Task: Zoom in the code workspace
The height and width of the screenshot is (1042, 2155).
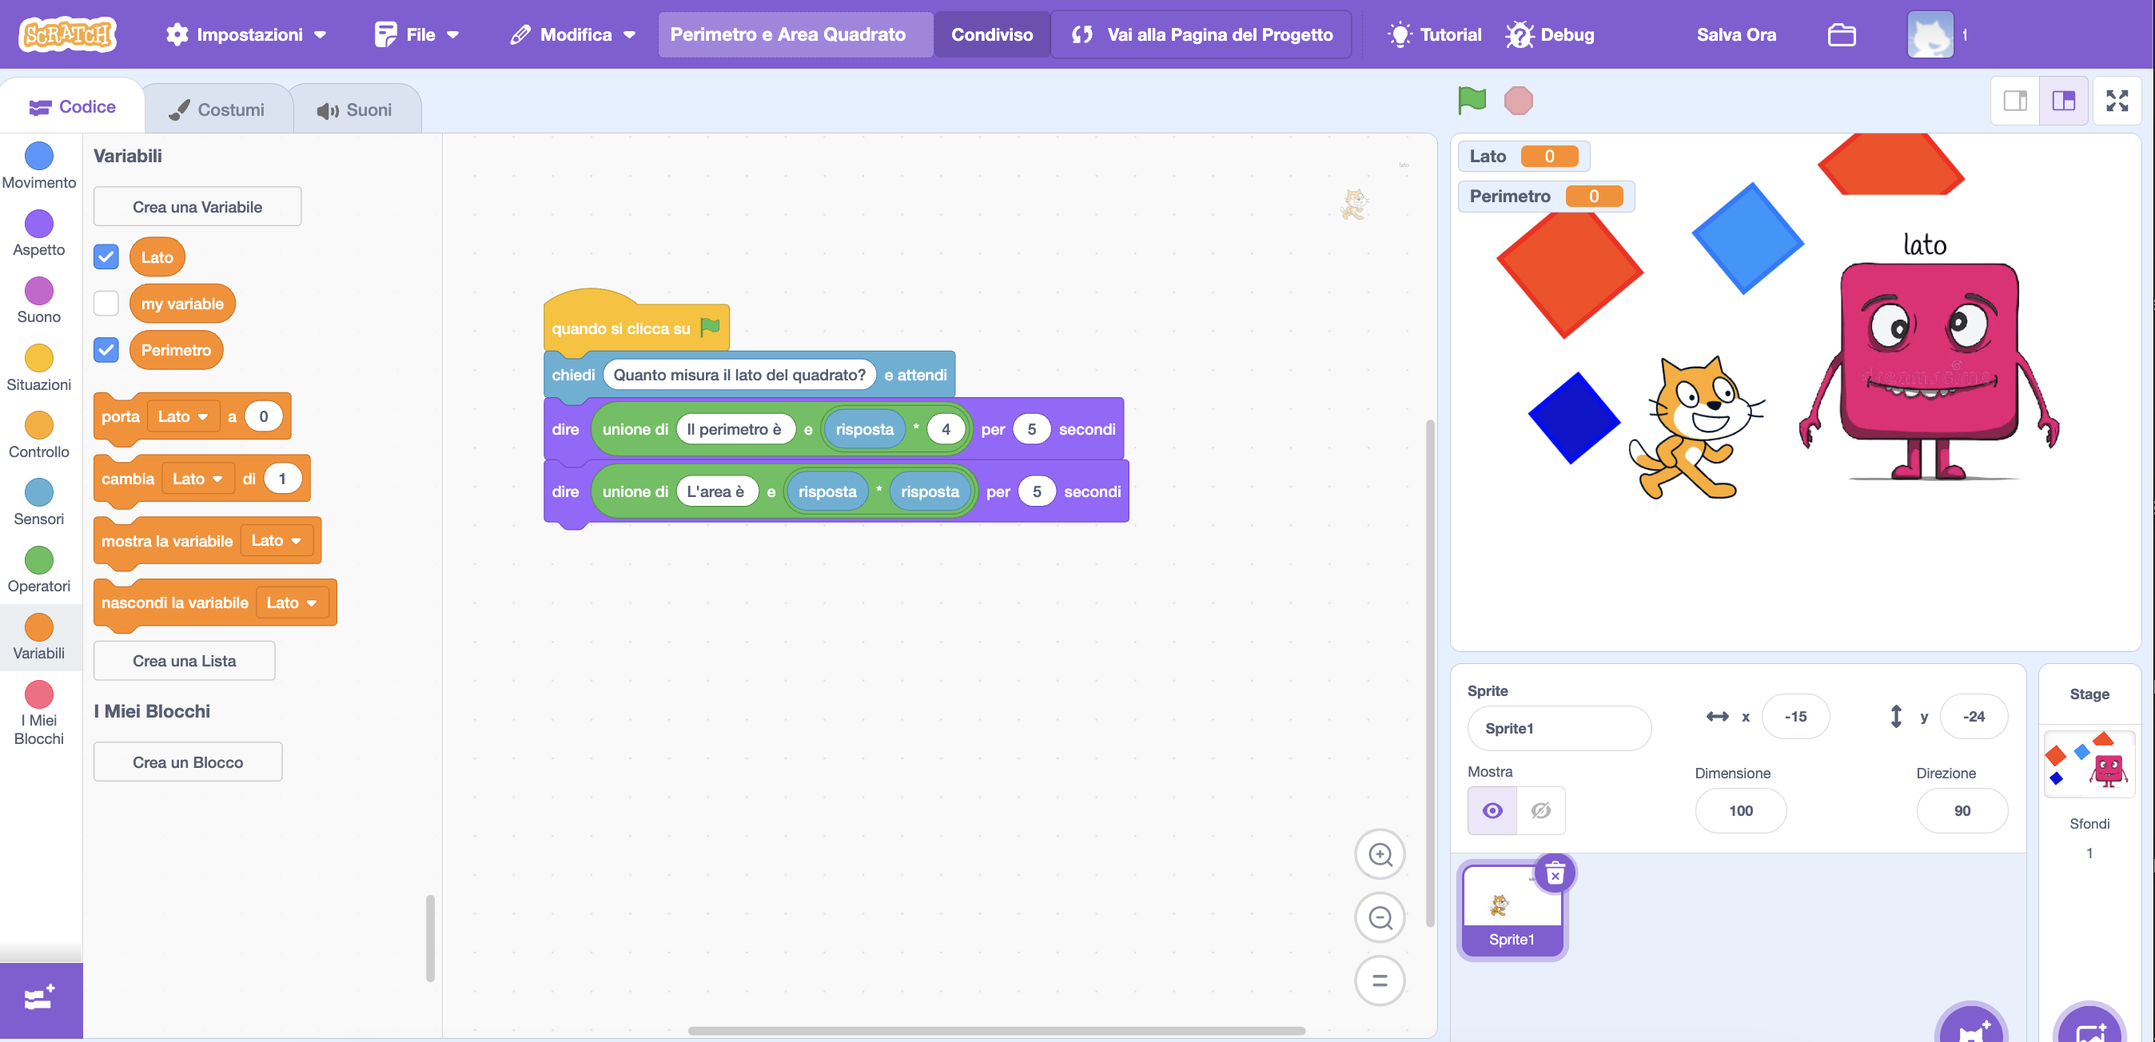Action: click(x=1380, y=854)
